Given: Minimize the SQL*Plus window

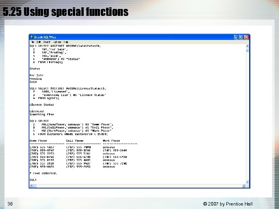Looking at the screenshot, I should pos(236,37).
